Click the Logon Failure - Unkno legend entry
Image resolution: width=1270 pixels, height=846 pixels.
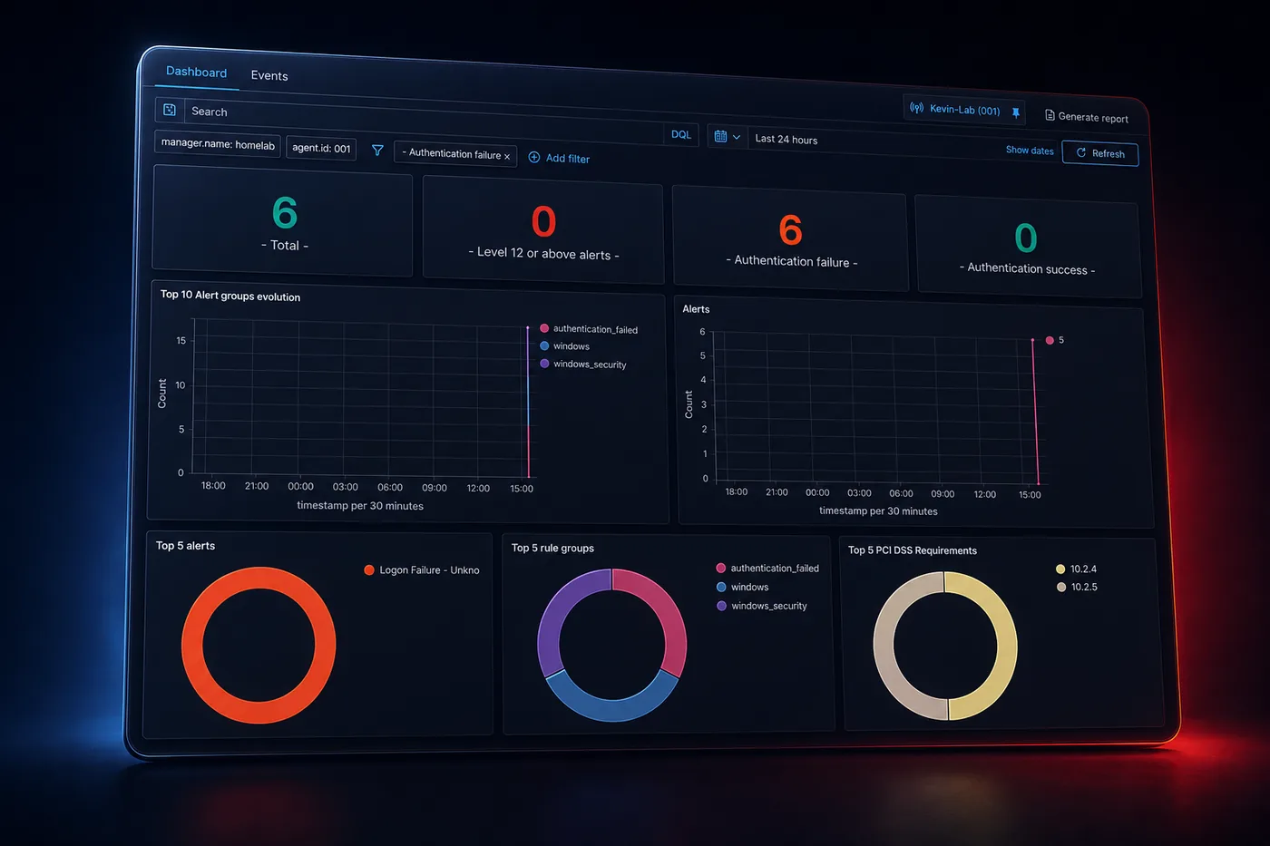[x=422, y=570]
